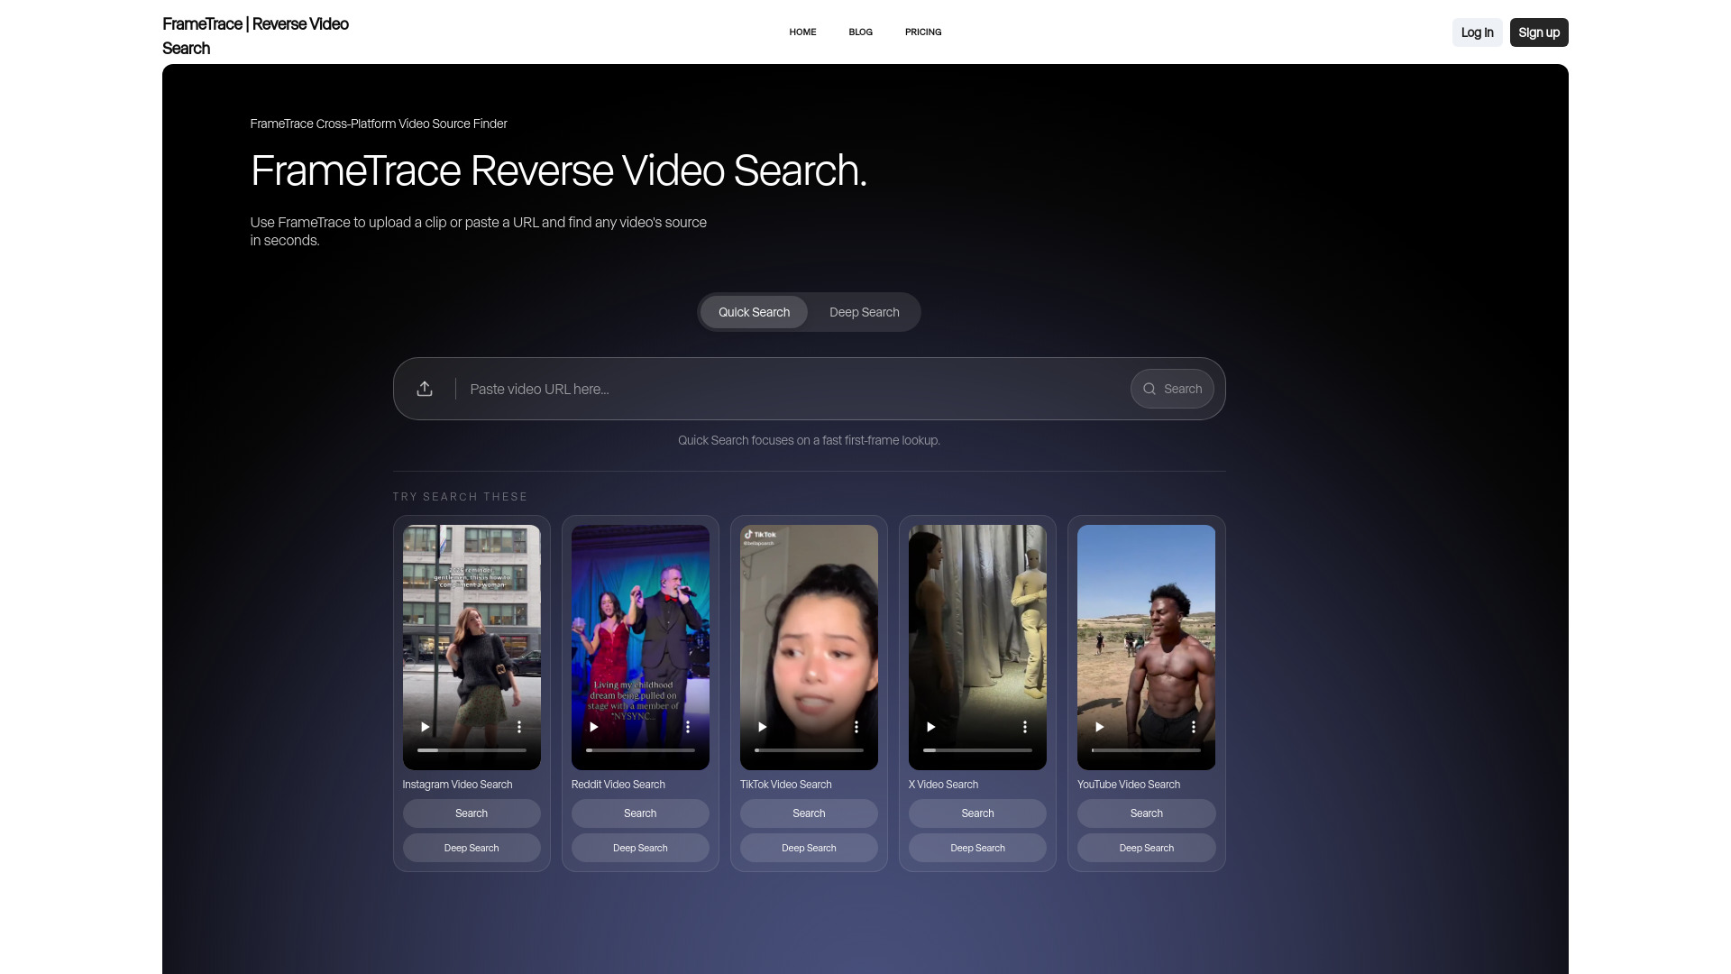Navigate to the BLOG page
This screenshot has width=1731, height=974.
tap(860, 32)
